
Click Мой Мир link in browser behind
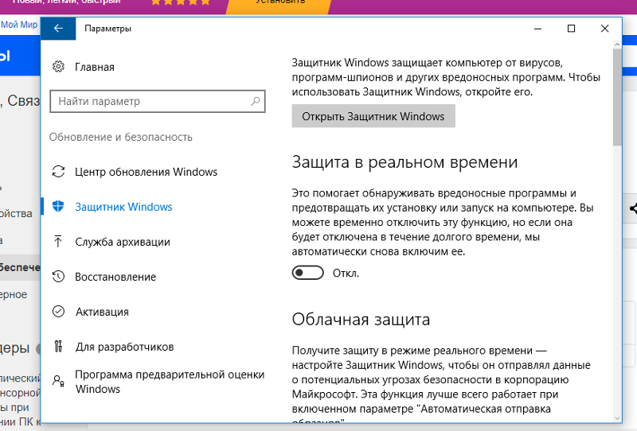coord(19,25)
